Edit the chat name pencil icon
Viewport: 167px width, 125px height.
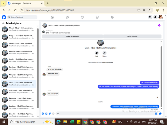tap(105, 53)
